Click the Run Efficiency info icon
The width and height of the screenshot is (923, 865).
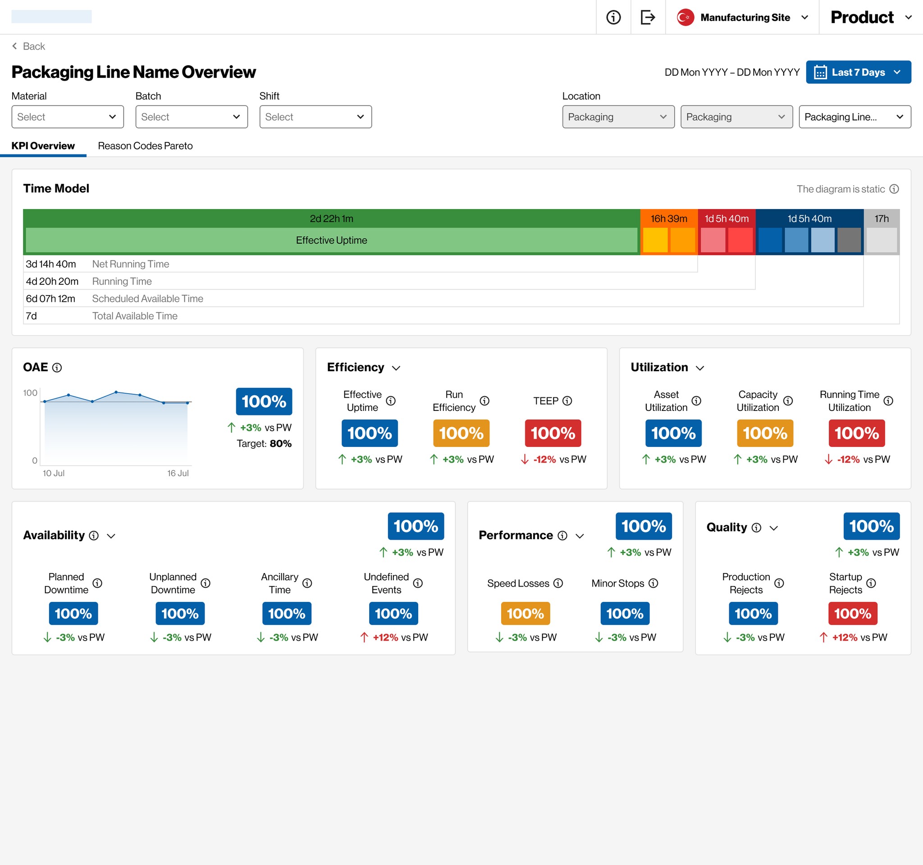point(484,401)
